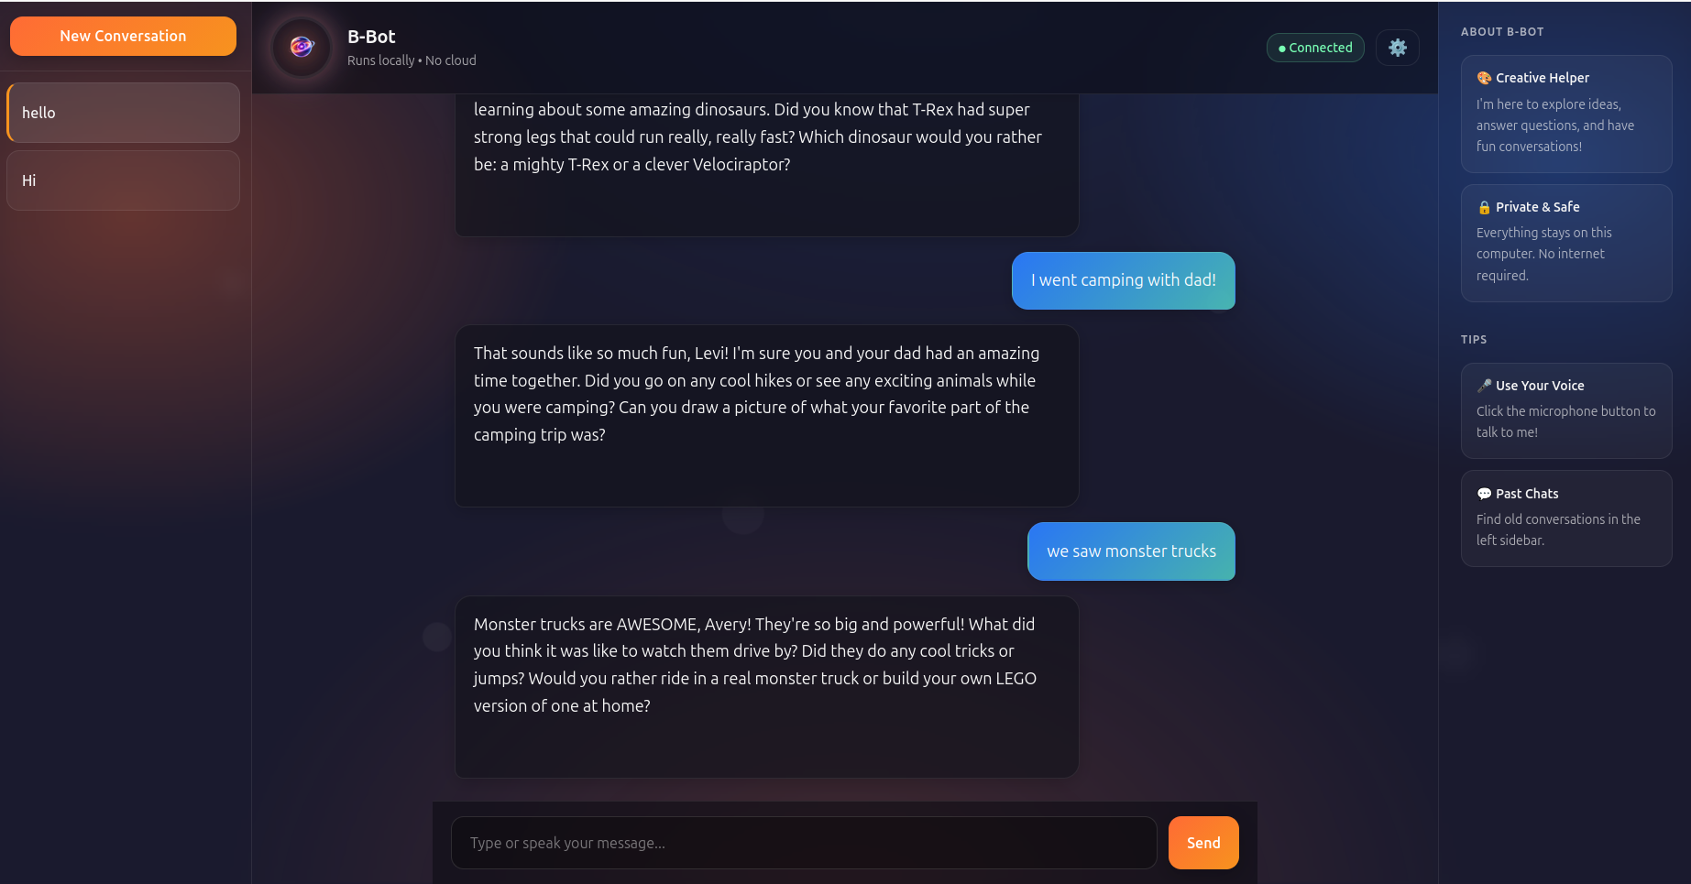The width and height of the screenshot is (1691, 884).
Task: Click the B-Bot avatar logo
Action: [x=301, y=47]
